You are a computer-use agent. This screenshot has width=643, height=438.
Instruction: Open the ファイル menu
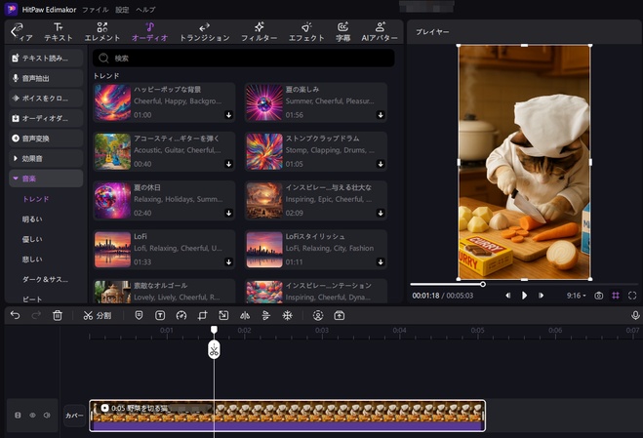pos(96,9)
